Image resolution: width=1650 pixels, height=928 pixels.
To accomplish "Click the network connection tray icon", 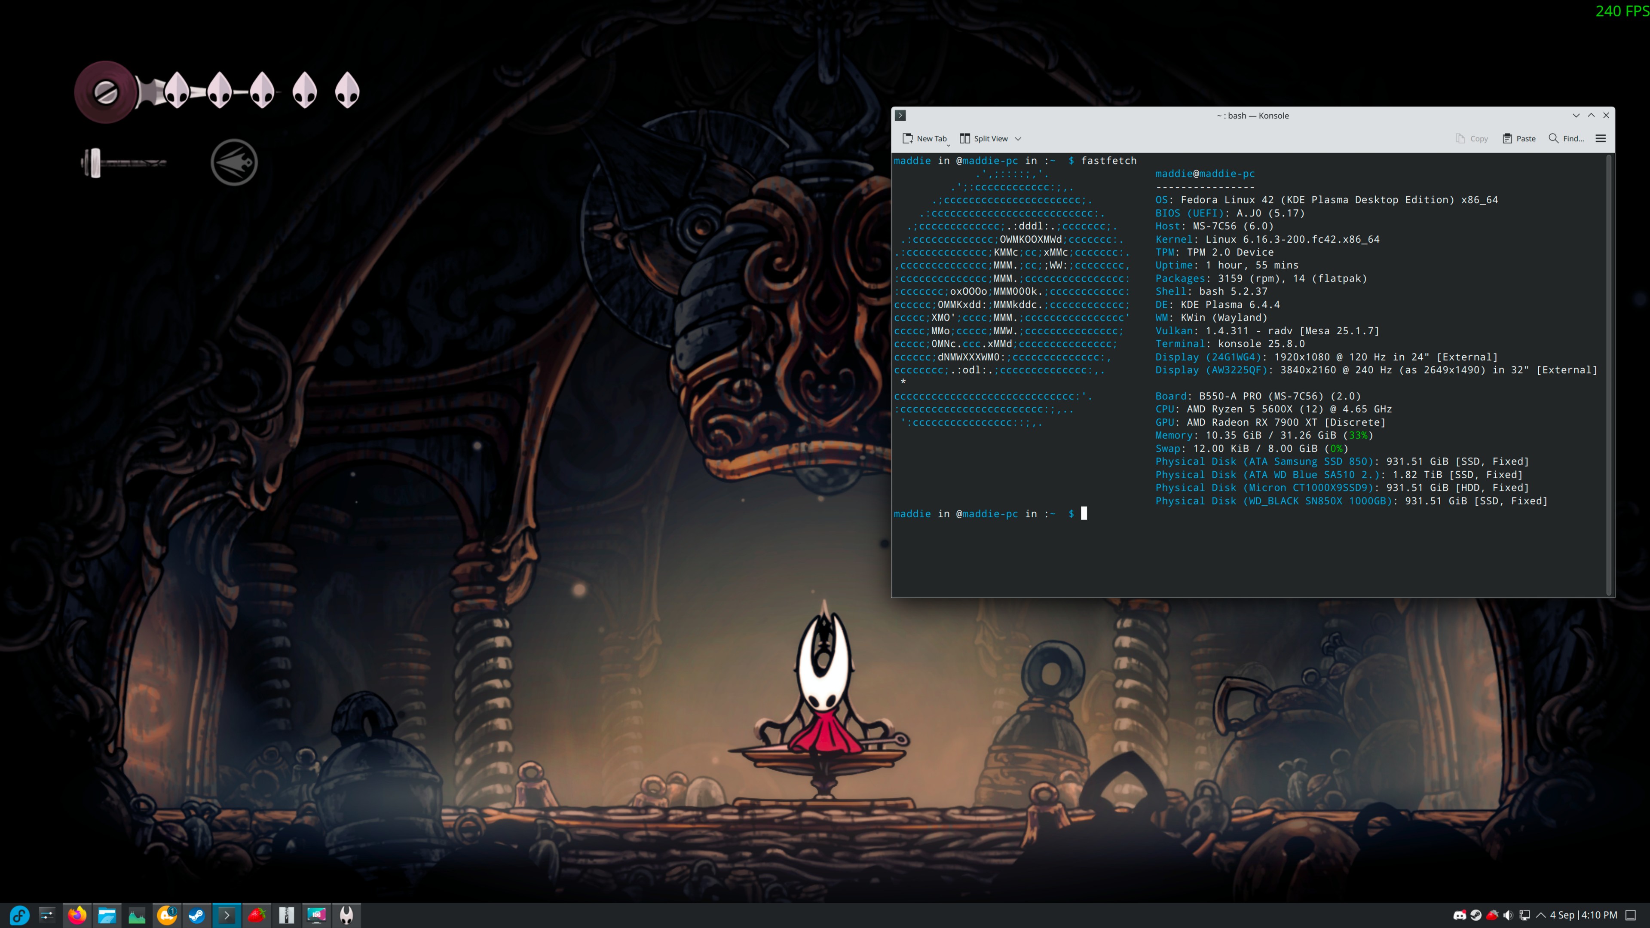I will [1524, 915].
